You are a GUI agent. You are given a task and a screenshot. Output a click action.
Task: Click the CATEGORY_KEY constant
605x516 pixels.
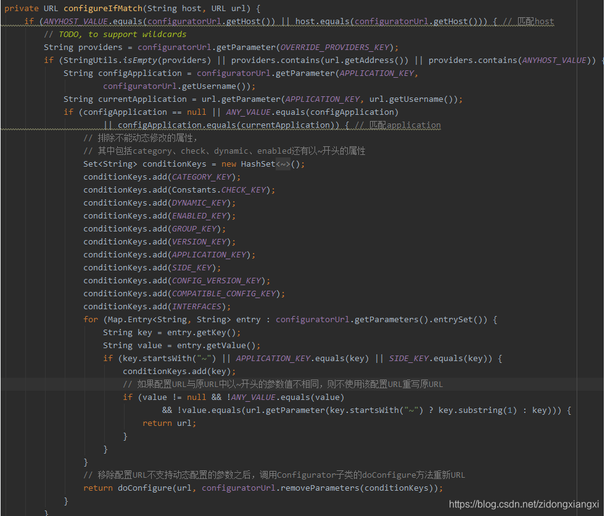(202, 177)
